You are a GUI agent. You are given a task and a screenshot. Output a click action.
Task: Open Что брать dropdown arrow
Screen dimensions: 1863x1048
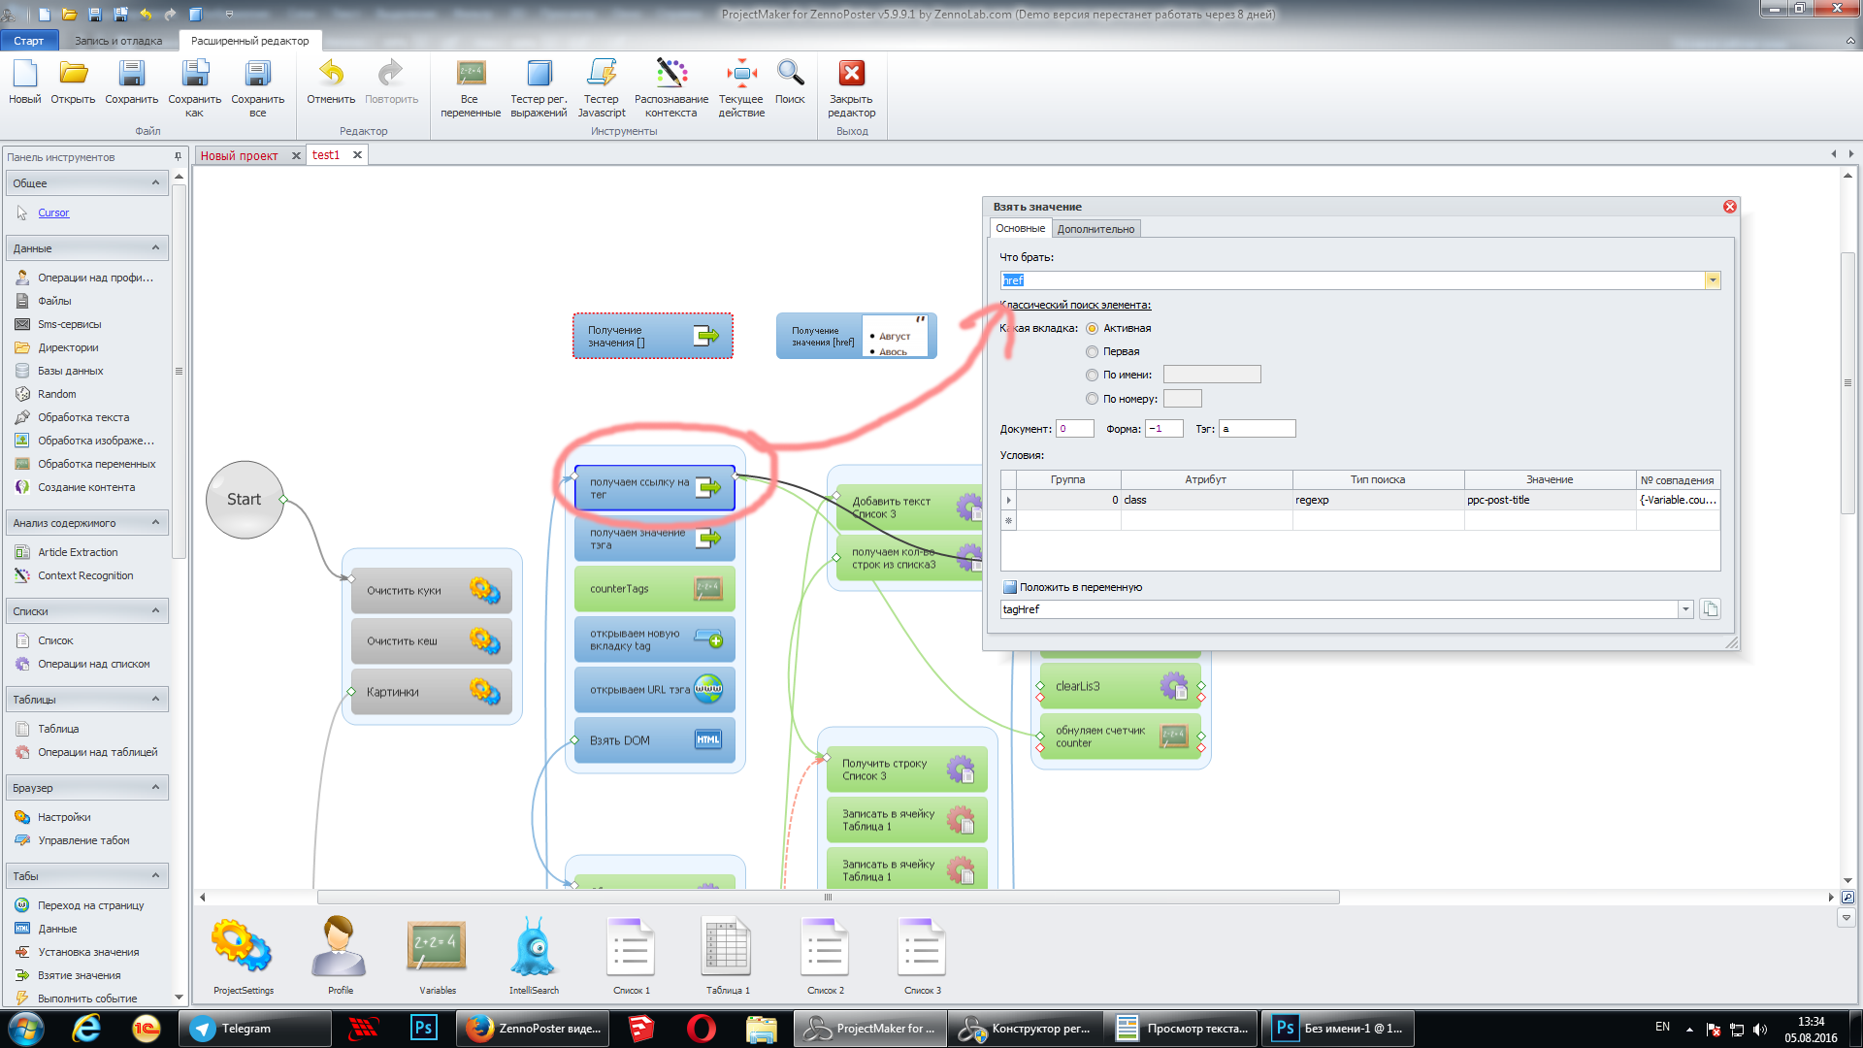pos(1713,280)
